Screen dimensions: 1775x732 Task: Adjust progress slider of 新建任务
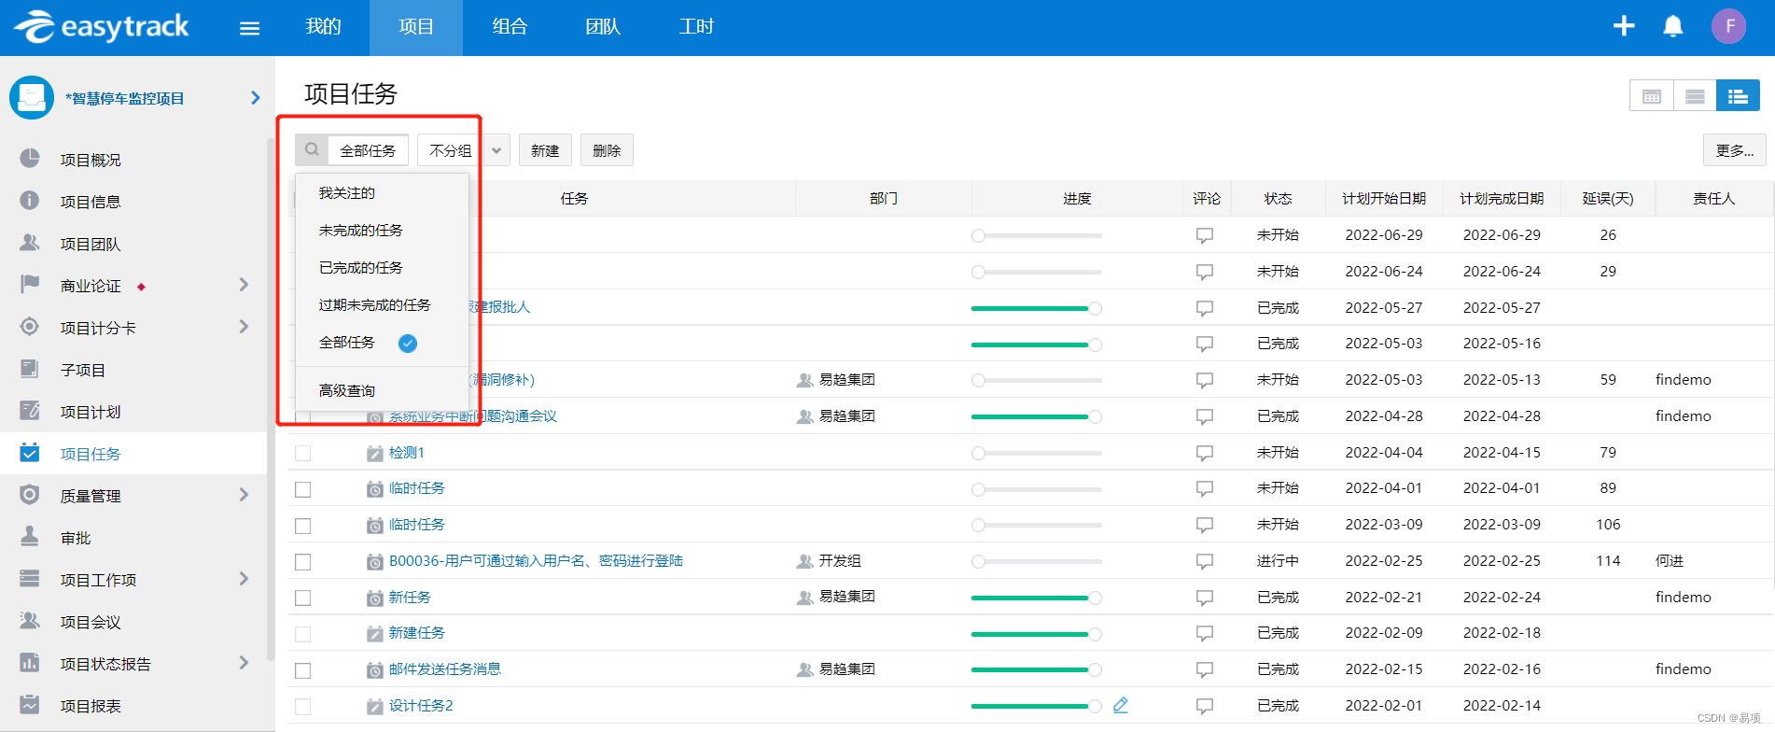coord(1037,634)
